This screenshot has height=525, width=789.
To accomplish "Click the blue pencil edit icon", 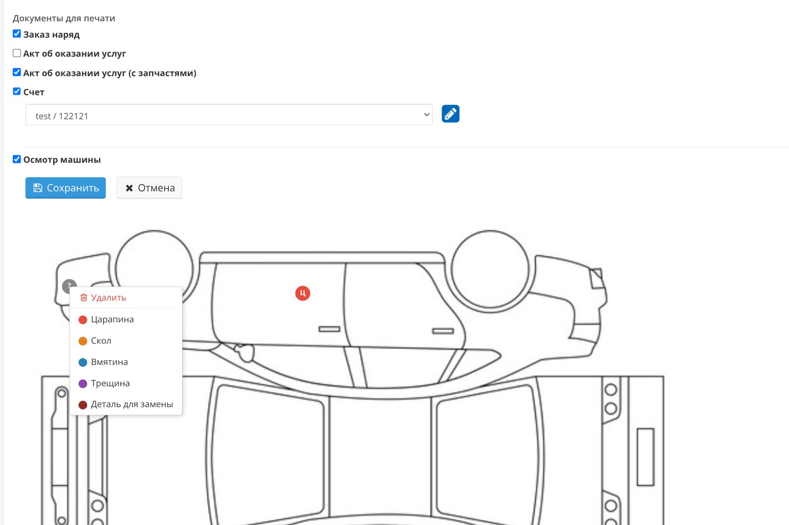I will (450, 114).
